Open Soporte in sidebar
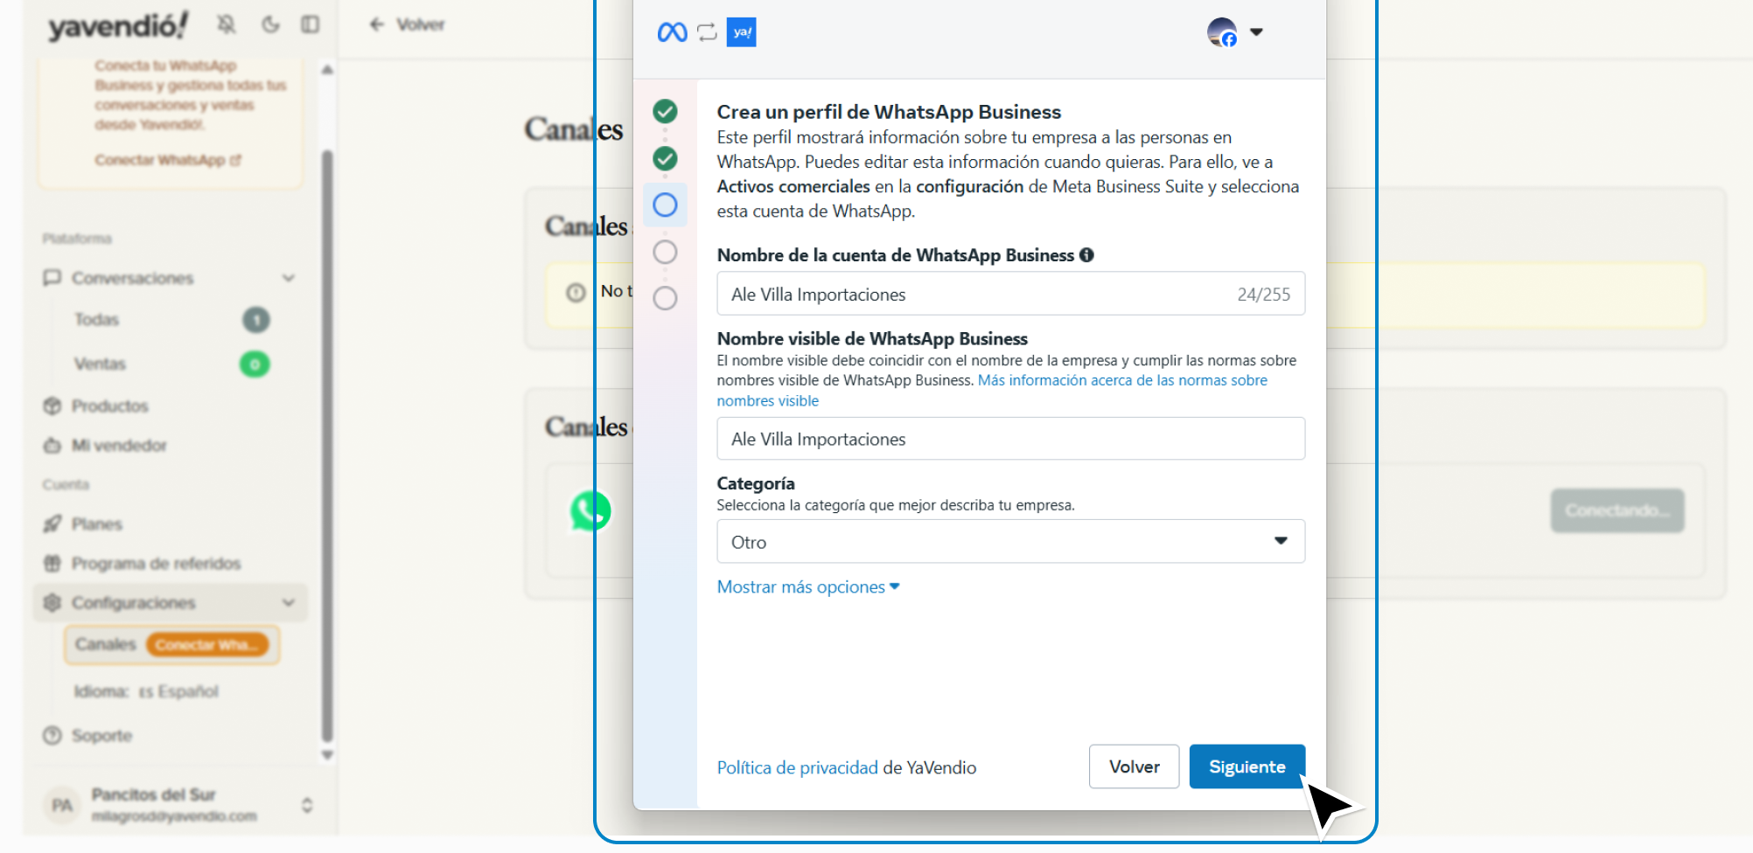This screenshot has height=853, width=1753. [x=101, y=736]
